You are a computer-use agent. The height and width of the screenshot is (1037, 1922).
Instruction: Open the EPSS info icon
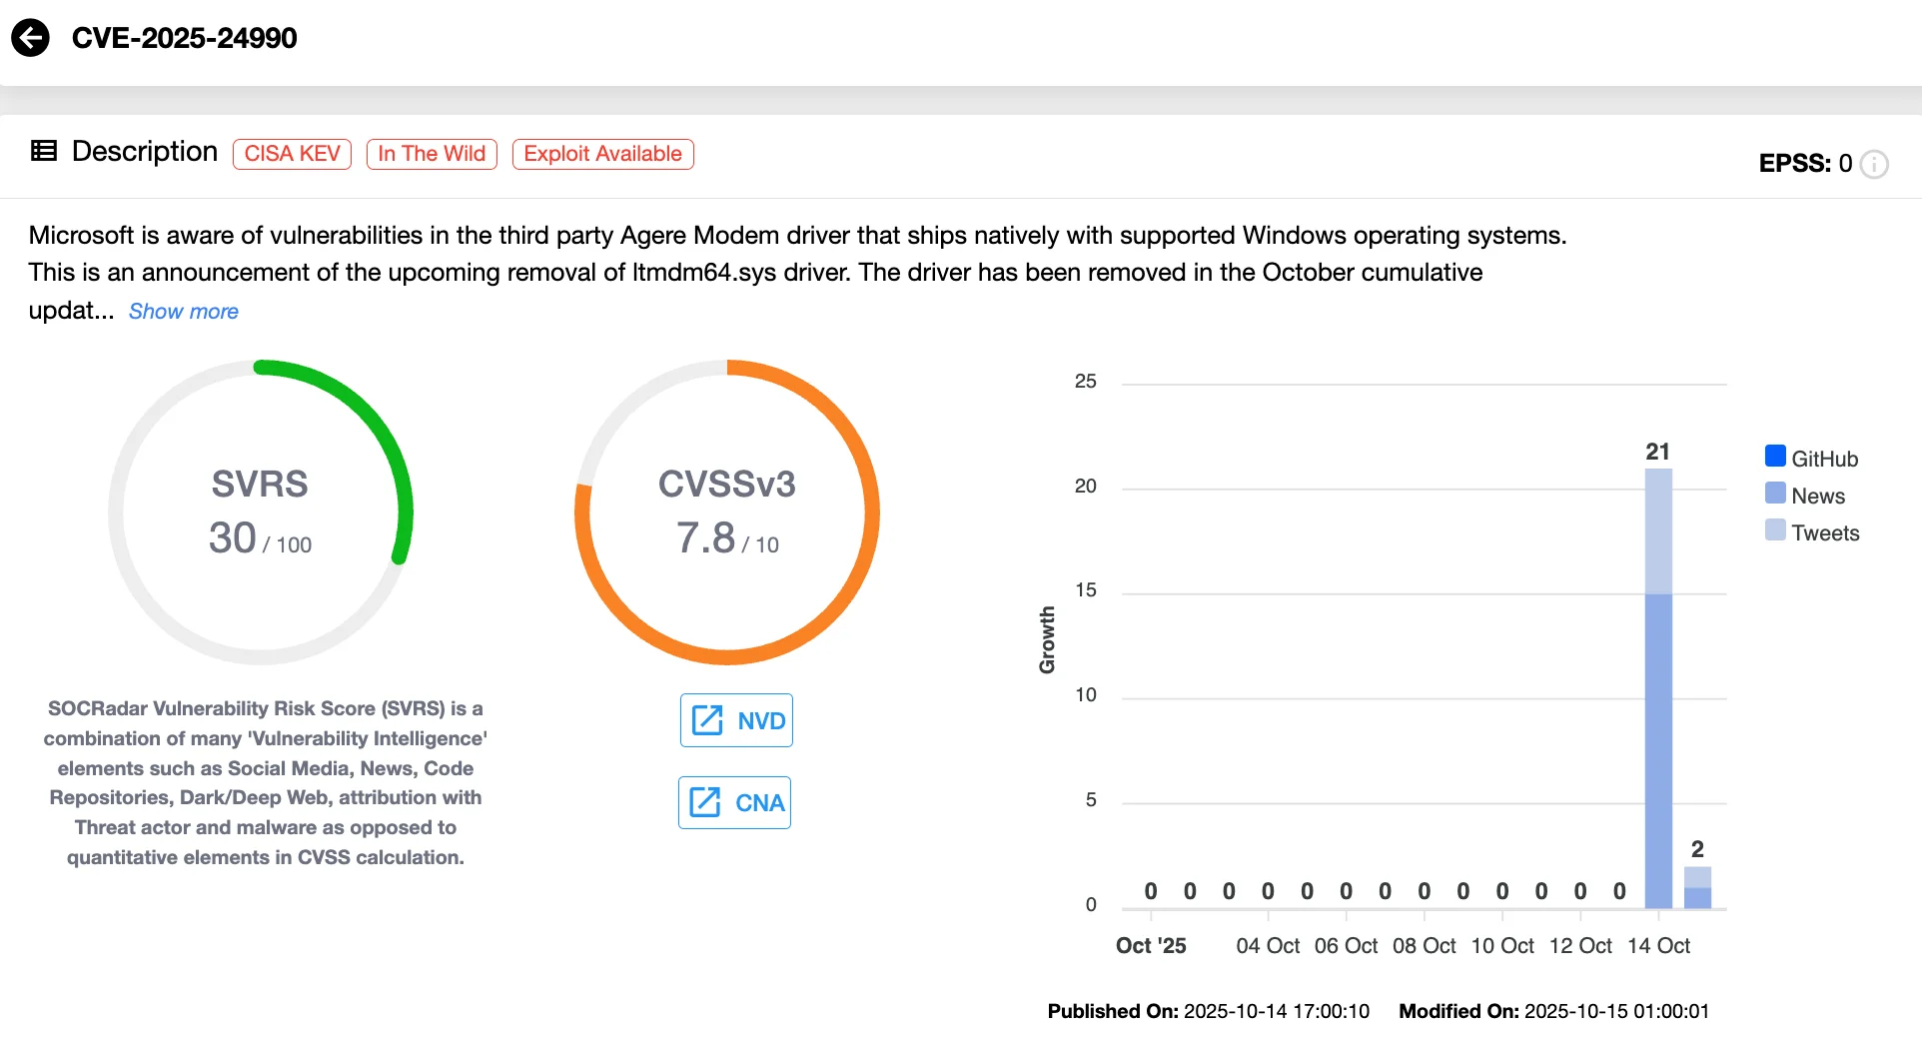point(1875,164)
